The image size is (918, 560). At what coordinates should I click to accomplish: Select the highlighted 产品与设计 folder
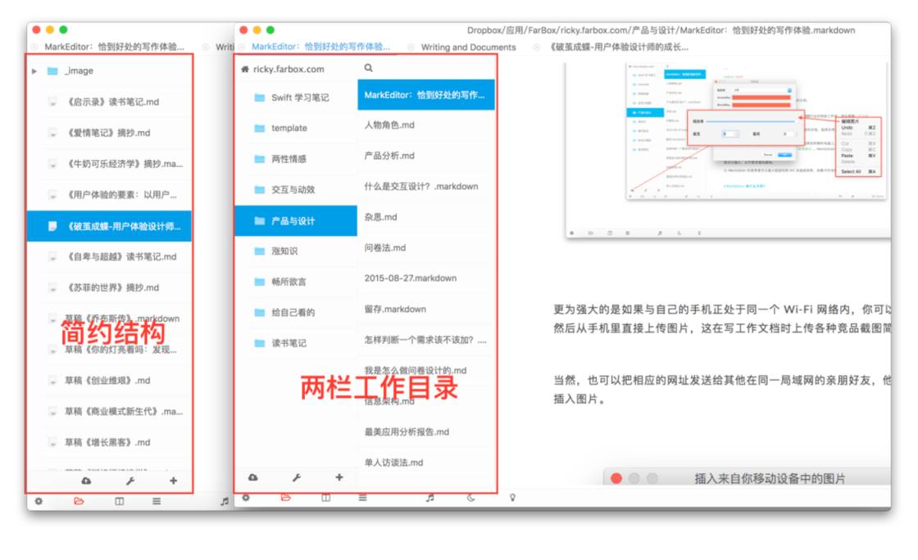pos(296,221)
